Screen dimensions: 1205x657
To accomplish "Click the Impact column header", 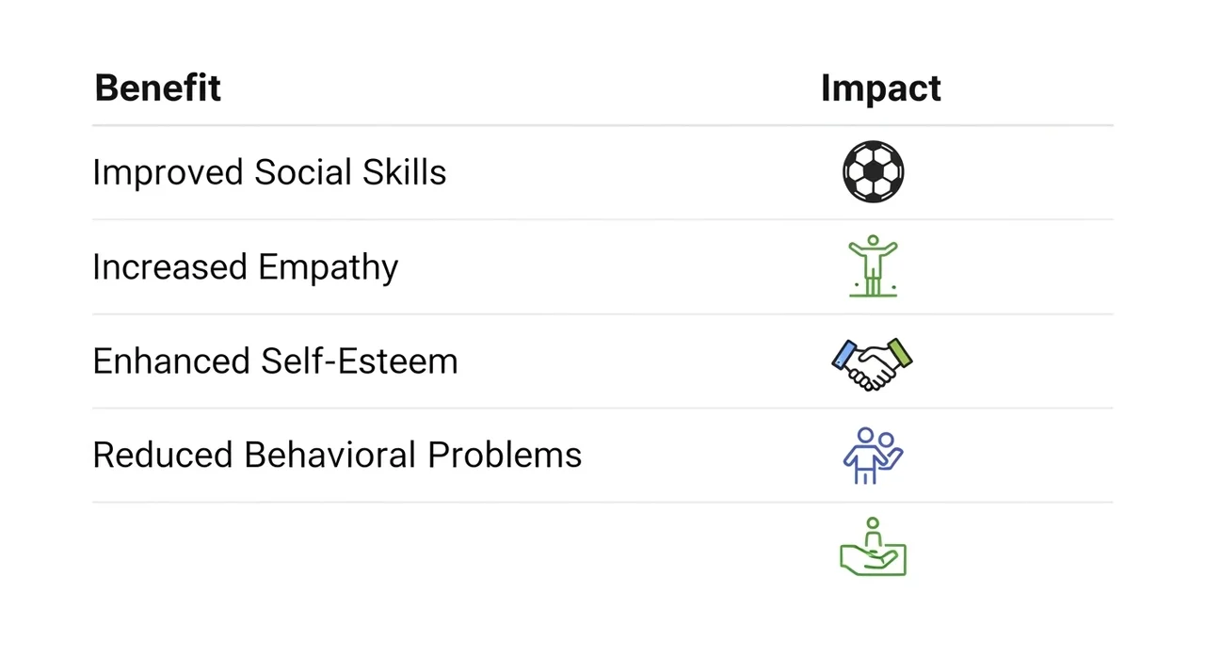I will tap(880, 88).
